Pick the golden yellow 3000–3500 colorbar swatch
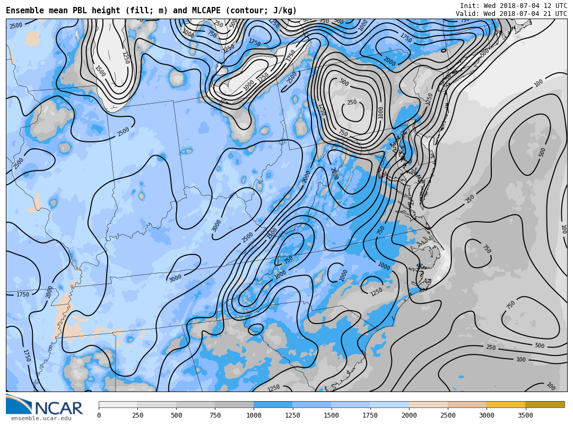This screenshot has width=573, height=425. pyautogui.click(x=506, y=405)
